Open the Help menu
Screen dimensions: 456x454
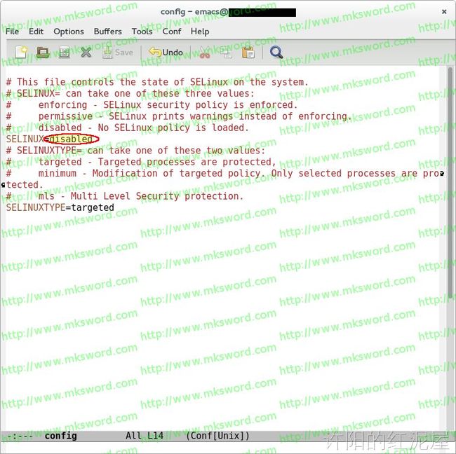point(200,32)
